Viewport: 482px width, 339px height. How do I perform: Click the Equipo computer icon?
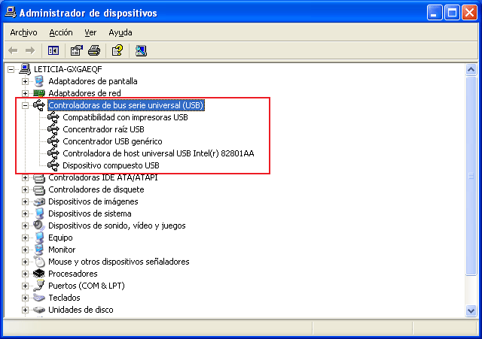point(39,238)
